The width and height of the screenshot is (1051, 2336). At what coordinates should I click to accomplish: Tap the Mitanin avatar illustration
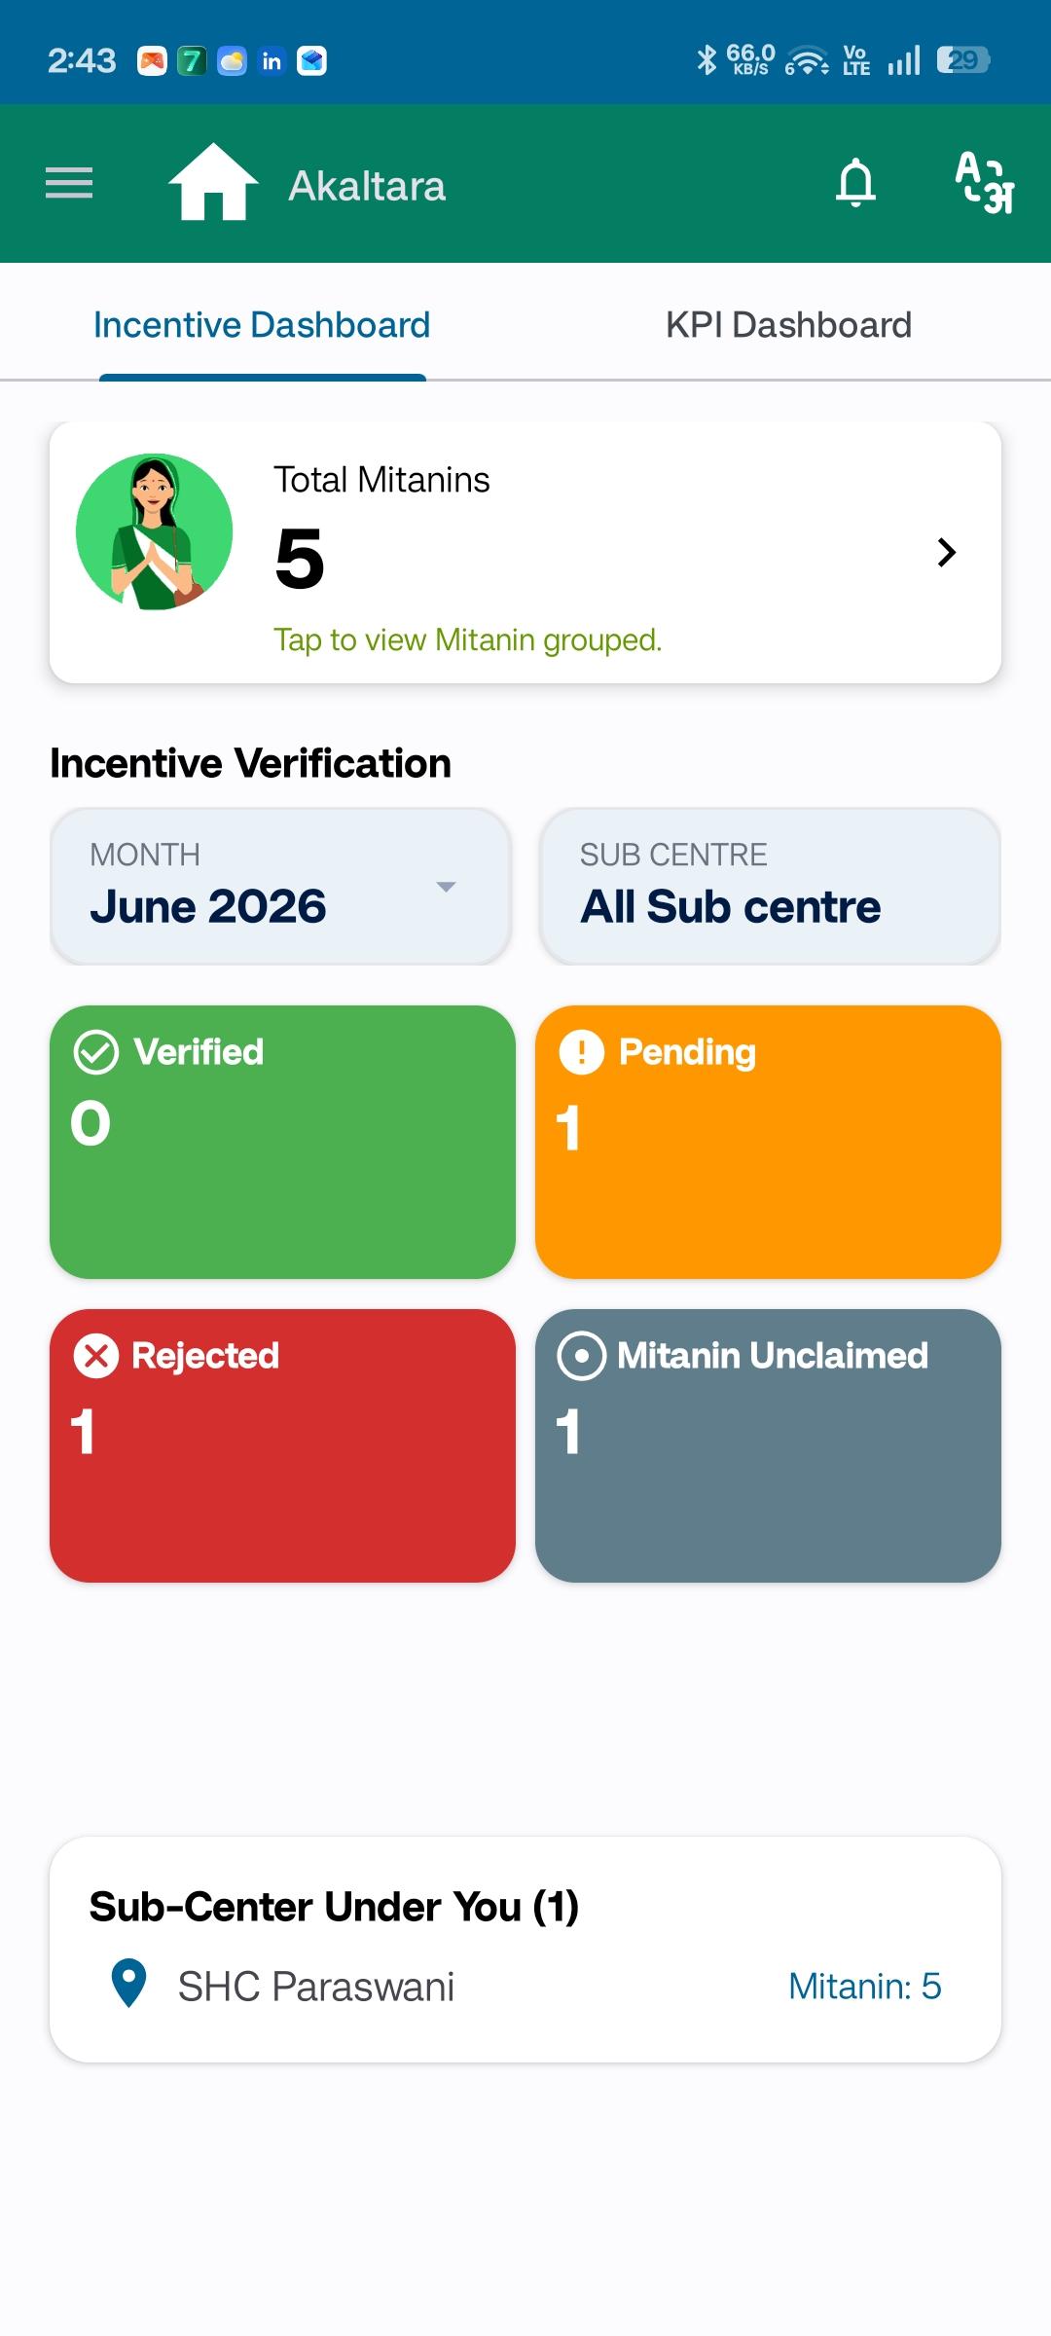click(x=155, y=531)
